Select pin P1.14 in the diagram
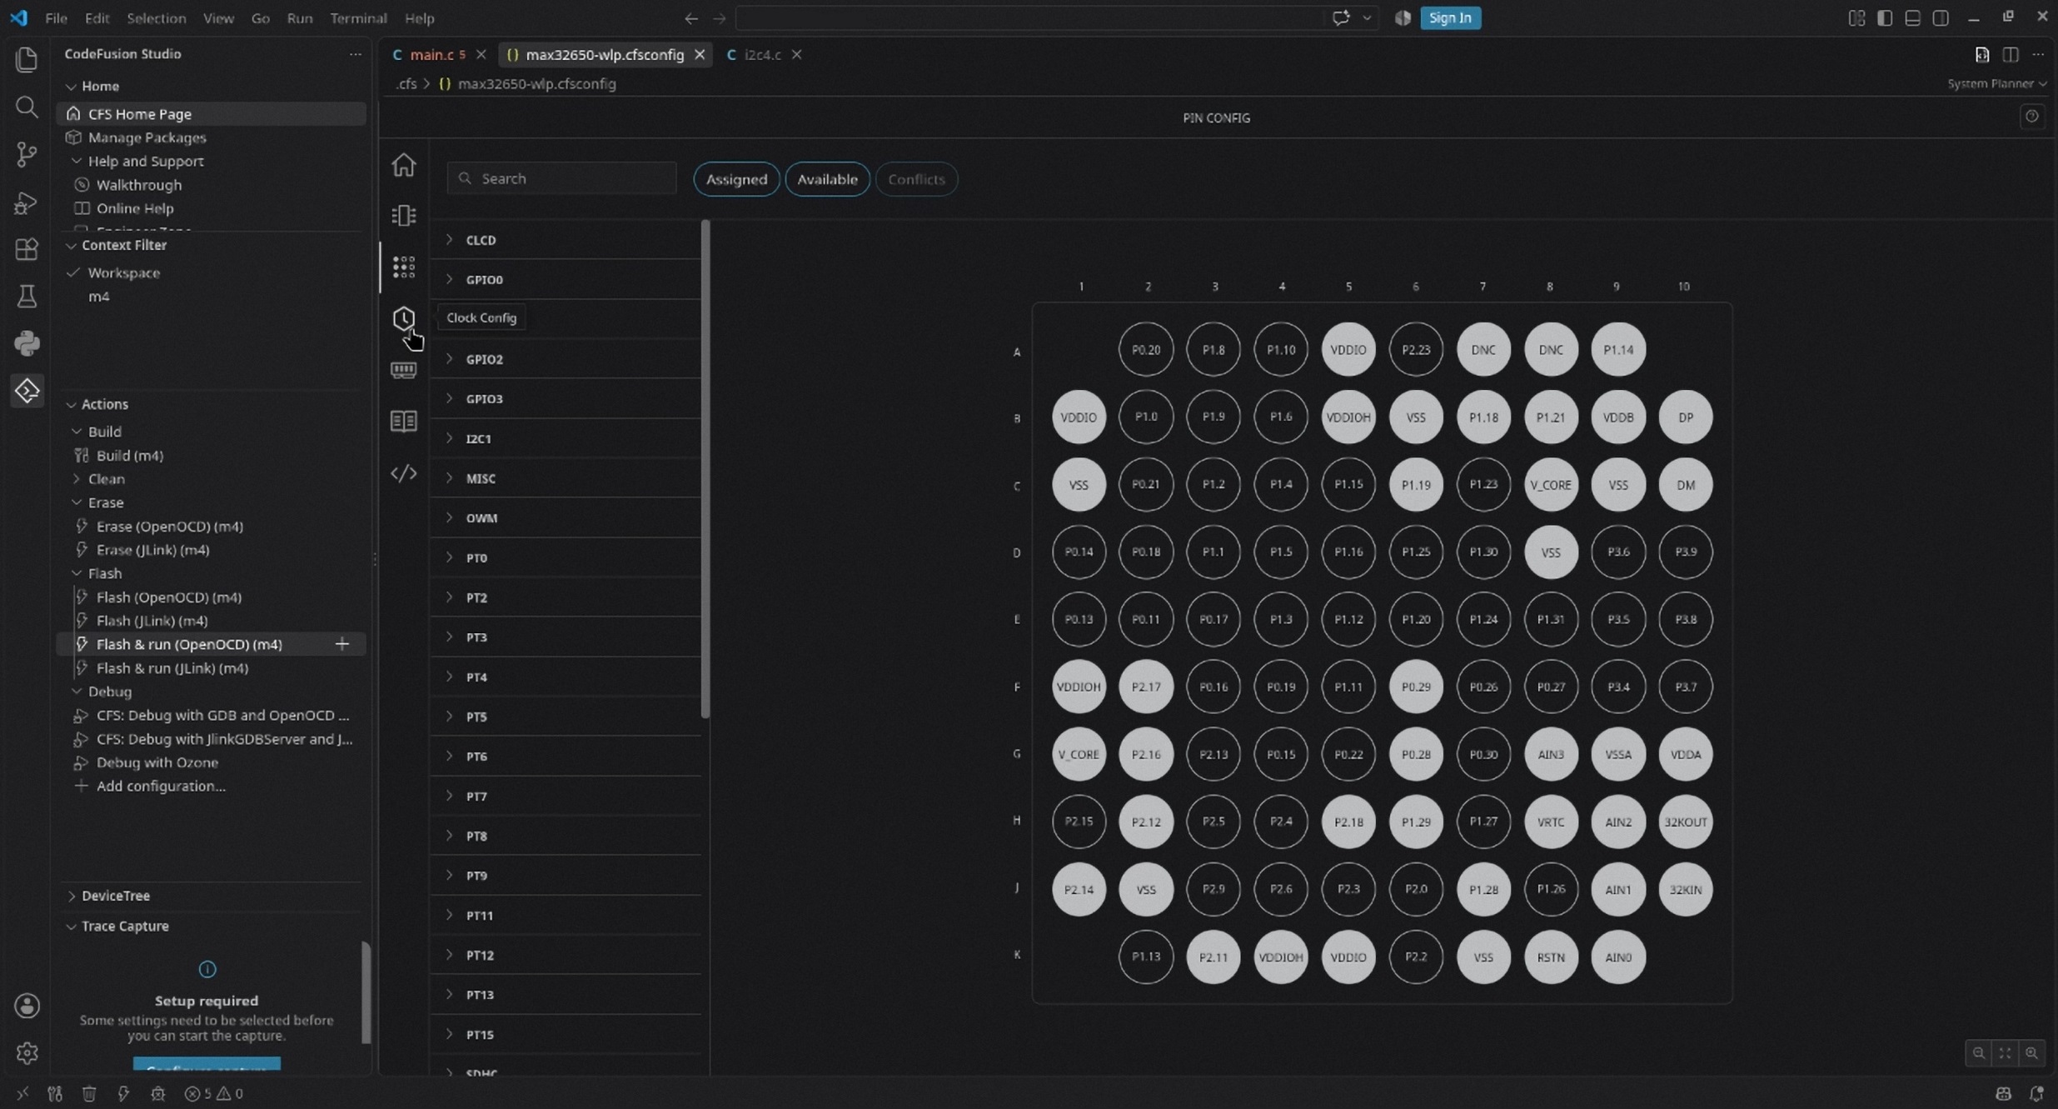Viewport: 2058px width, 1109px height. [1618, 350]
